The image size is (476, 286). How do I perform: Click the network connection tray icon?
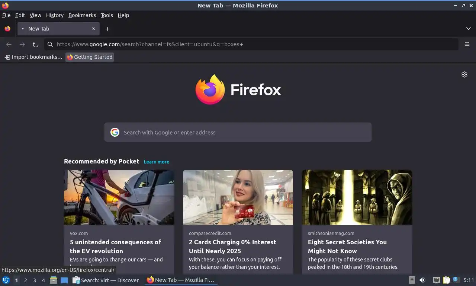tap(437, 280)
